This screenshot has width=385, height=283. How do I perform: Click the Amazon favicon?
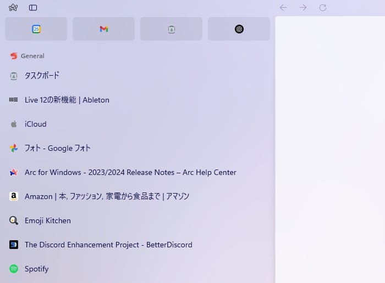(x=14, y=196)
